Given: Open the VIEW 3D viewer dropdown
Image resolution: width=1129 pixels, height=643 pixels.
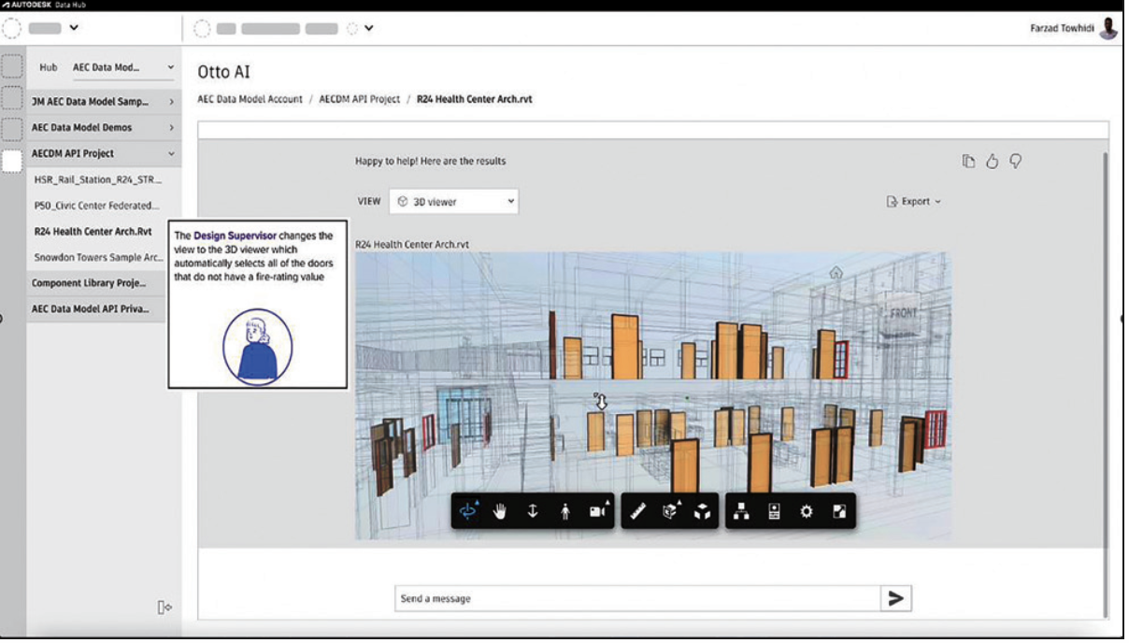Looking at the screenshot, I should [453, 201].
